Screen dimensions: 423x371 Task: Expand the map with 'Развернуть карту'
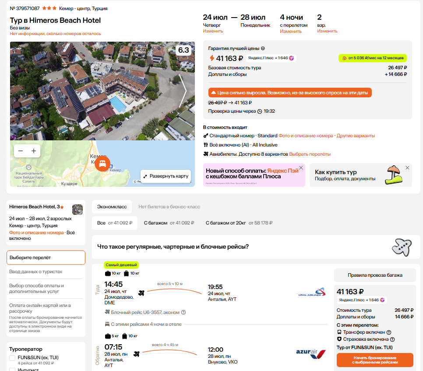tap(166, 176)
